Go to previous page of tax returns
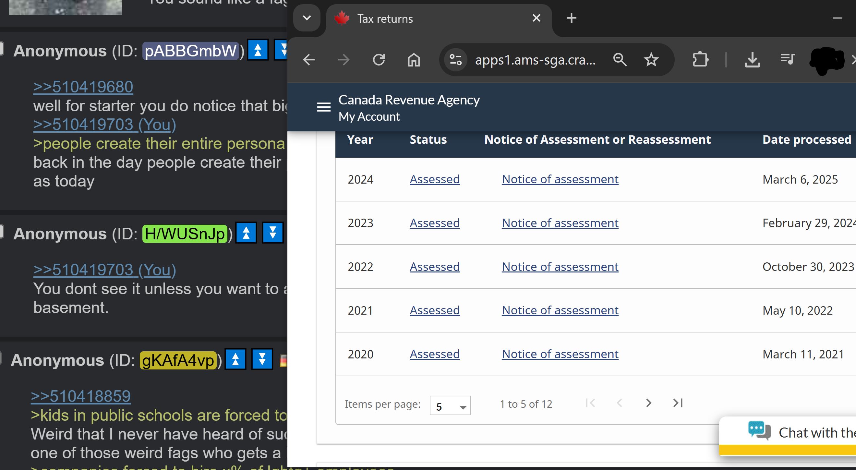This screenshot has height=470, width=856. [x=620, y=403]
